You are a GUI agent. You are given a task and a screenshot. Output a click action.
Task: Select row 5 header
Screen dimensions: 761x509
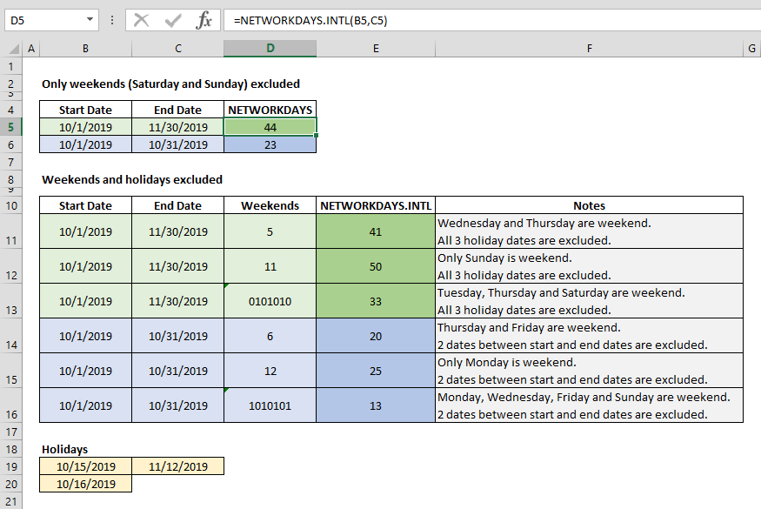pyautogui.click(x=10, y=127)
